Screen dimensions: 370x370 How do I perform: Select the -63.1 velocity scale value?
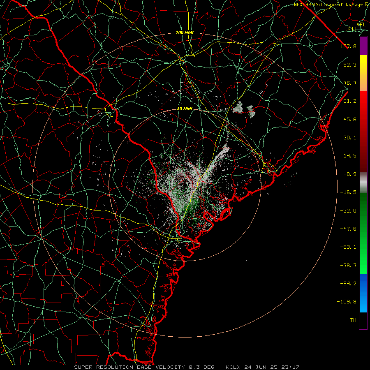348,247
